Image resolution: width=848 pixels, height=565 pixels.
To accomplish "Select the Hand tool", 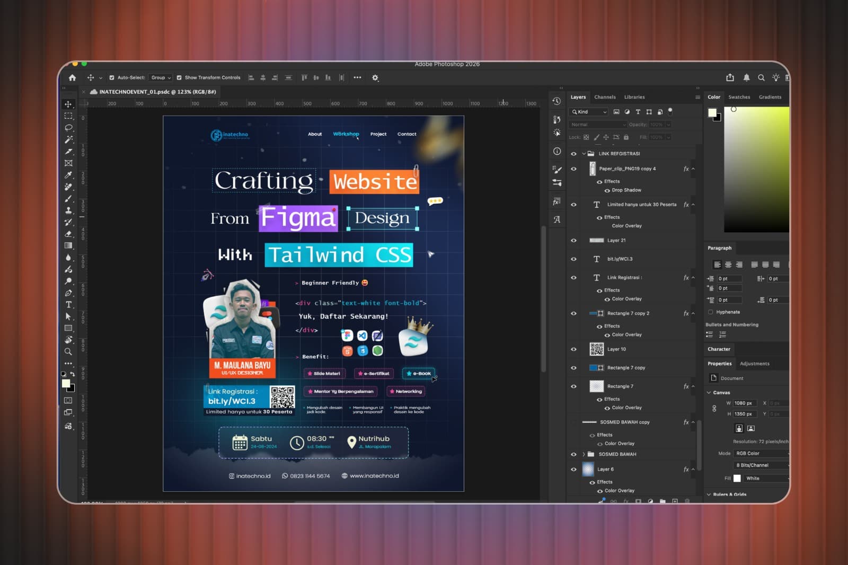I will 68,340.
